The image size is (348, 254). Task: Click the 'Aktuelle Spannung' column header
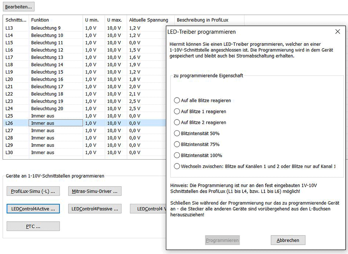[x=148, y=20]
